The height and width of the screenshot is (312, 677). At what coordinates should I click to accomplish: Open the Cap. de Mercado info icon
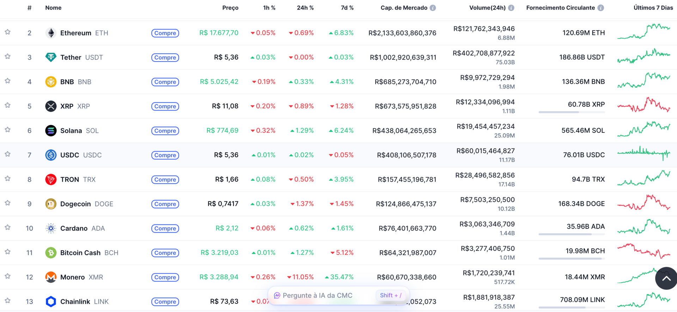433,8
